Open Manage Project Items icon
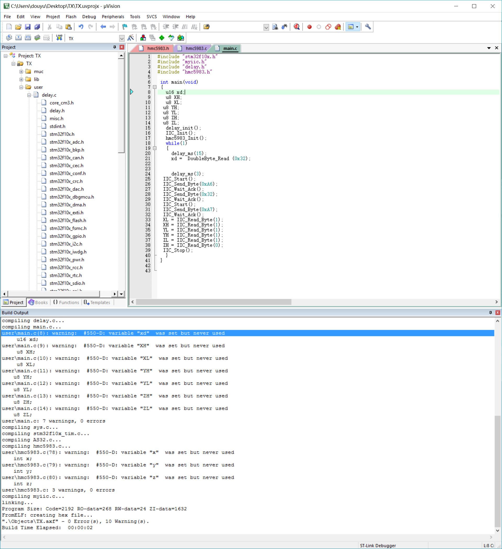The width and height of the screenshot is (502, 549). click(143, 38)
